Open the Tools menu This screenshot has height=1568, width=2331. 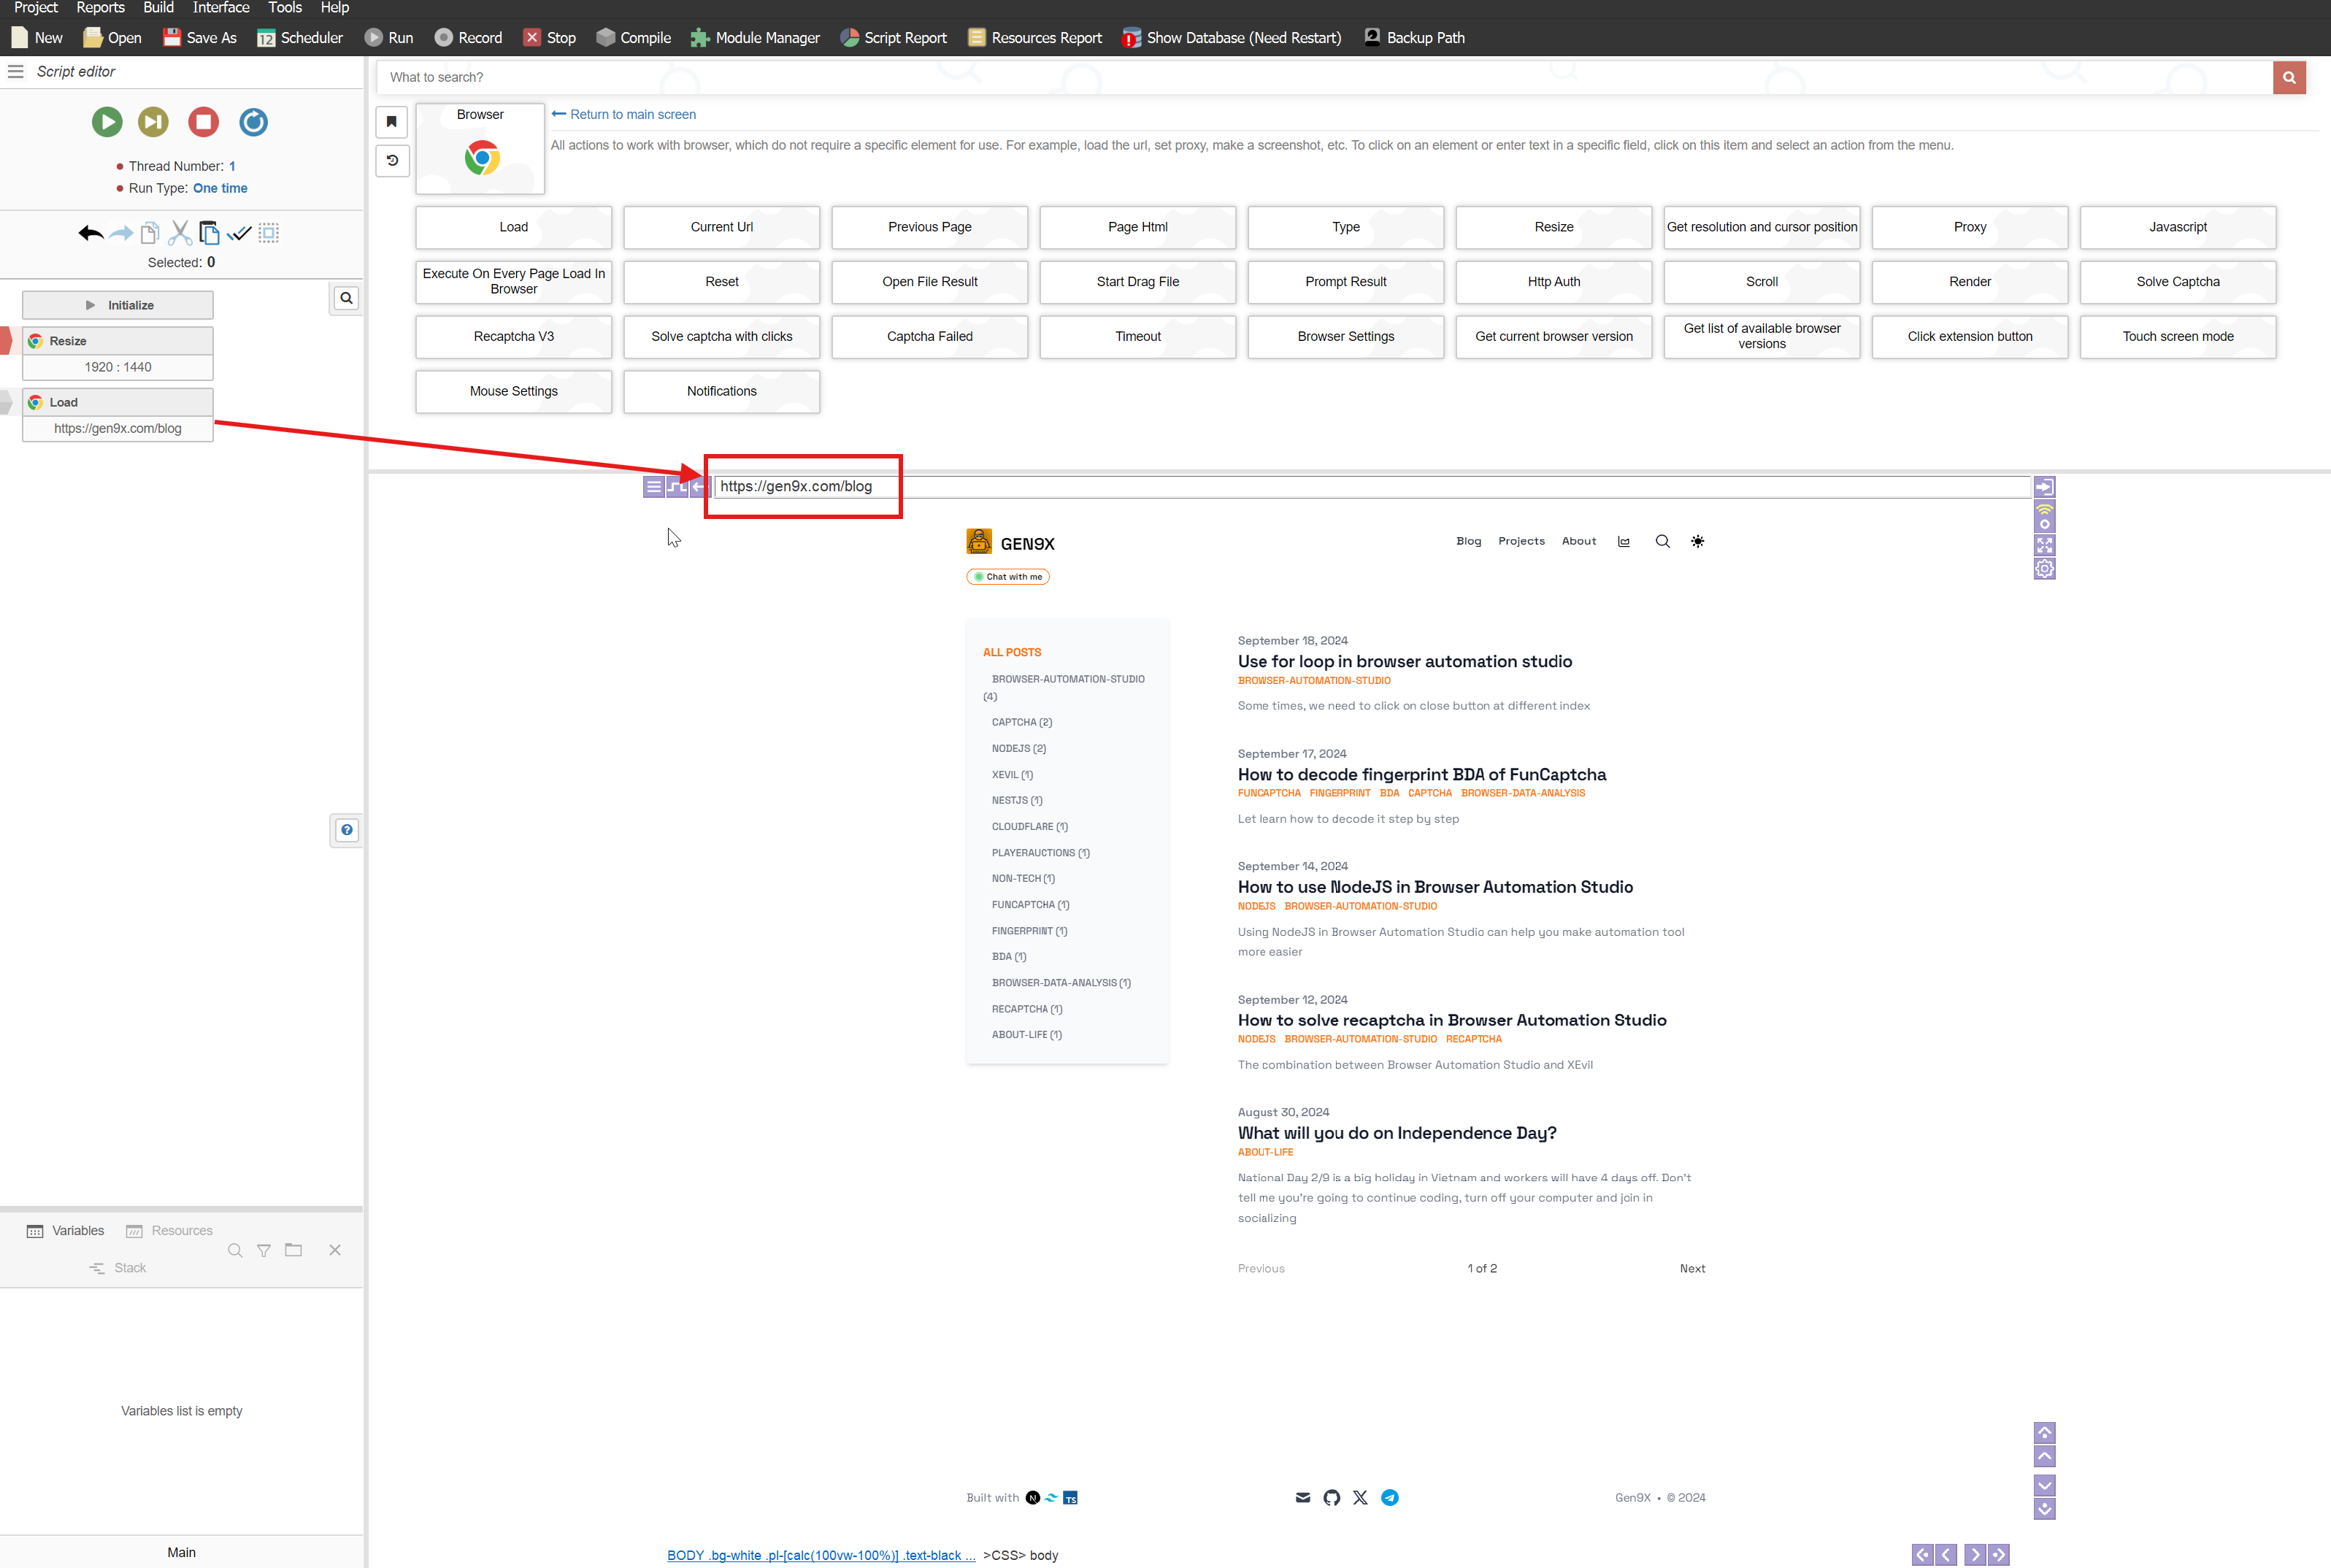click(284, 8)
